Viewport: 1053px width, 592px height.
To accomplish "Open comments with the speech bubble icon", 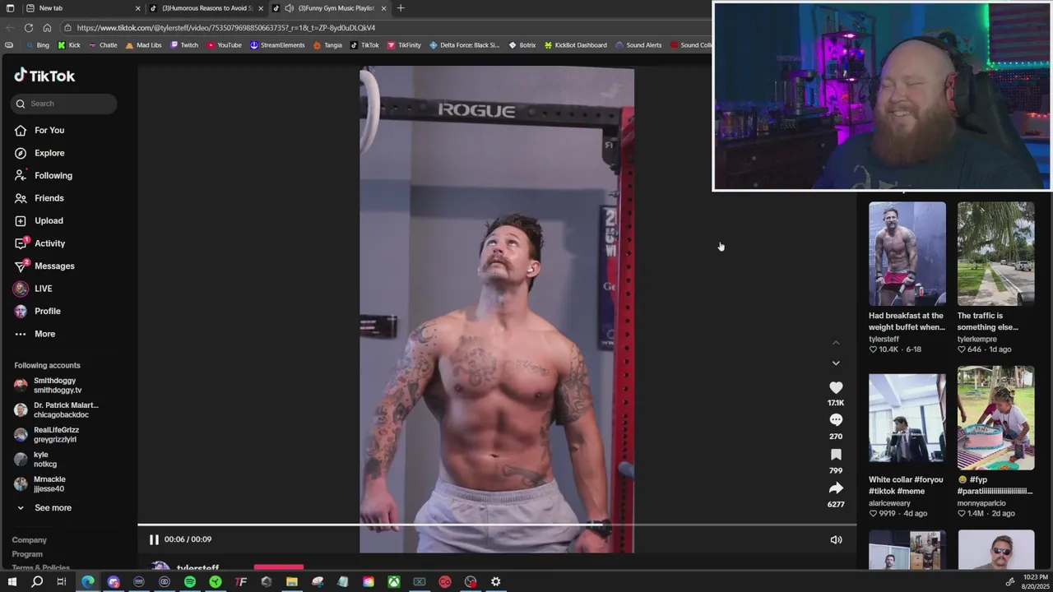I will [836, 420].
